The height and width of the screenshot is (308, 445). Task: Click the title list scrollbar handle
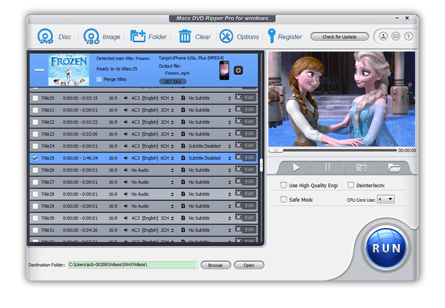261,165
